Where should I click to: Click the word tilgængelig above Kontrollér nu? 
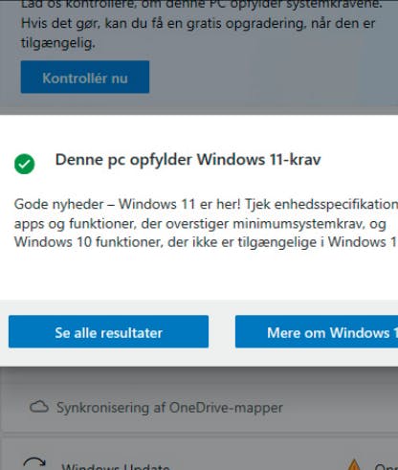click(x=57, y=43)
